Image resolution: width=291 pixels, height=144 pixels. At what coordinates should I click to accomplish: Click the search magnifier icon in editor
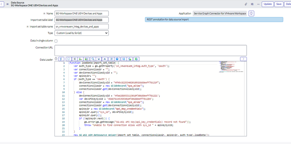(93, 59)
